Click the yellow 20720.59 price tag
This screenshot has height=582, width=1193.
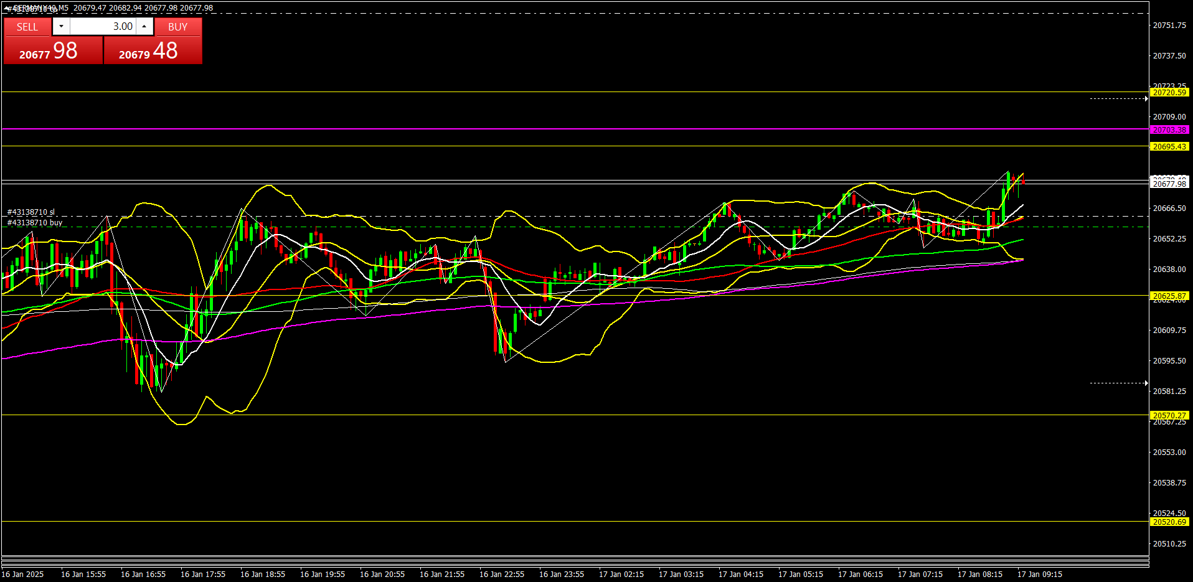point(1169,93)
